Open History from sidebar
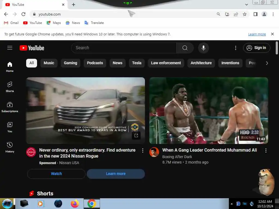The image size is (279, 209). coord(10,147)
